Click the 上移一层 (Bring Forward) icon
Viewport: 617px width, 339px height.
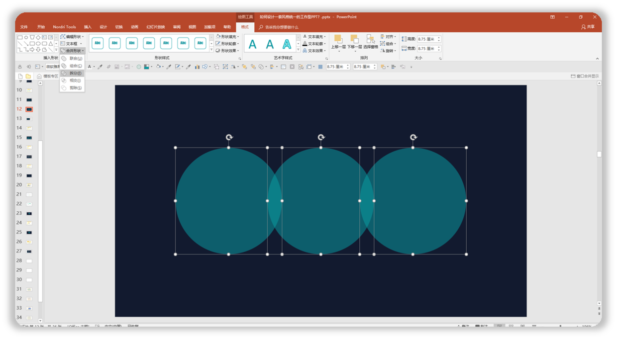point(338,39)
